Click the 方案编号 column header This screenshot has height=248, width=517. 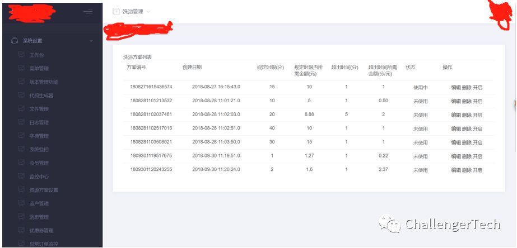point(136,68)
